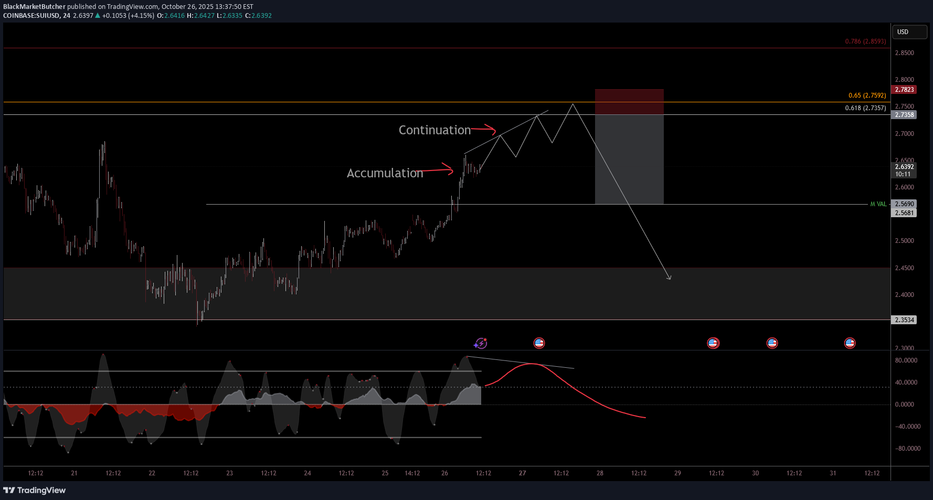Select the Accumulation text annotation
Image resolution: width=933 pixels, height=500 pixels.
[x=385, y=173]
